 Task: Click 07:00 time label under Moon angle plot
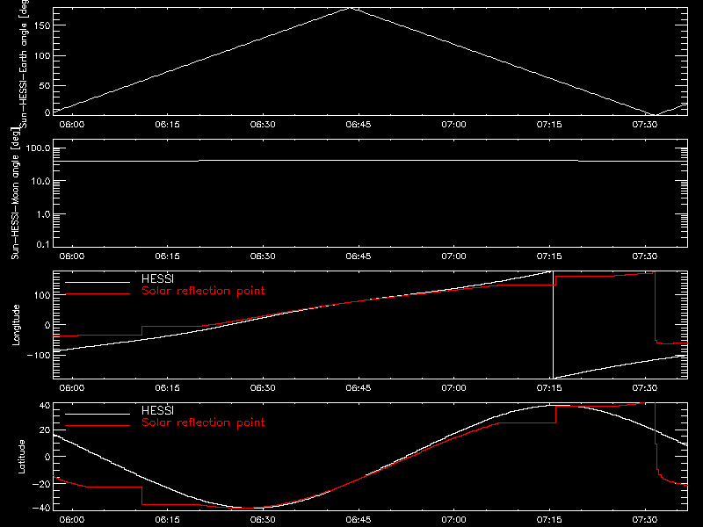point(453,256)
